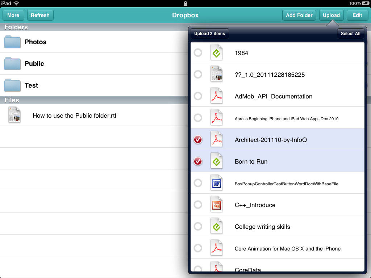Tap the Public folder name
The height and width of the screenshot is (278, 371).
coord(34,64)
